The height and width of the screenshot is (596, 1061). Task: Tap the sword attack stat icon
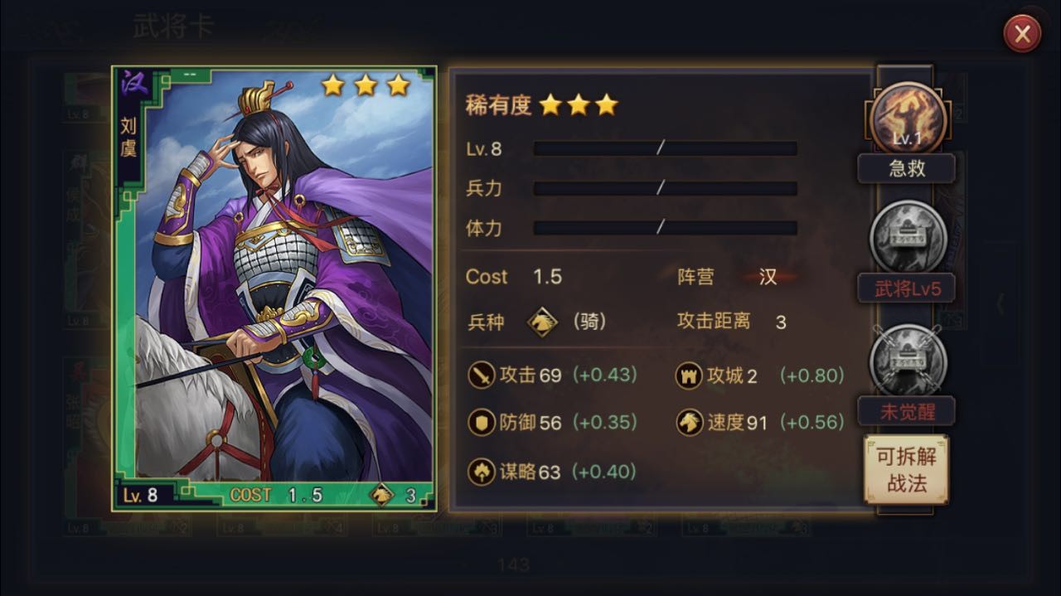tap(481, 376)
